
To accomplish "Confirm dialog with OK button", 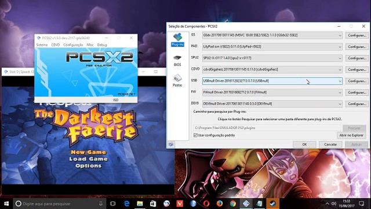I will click(x=304, y=145).
